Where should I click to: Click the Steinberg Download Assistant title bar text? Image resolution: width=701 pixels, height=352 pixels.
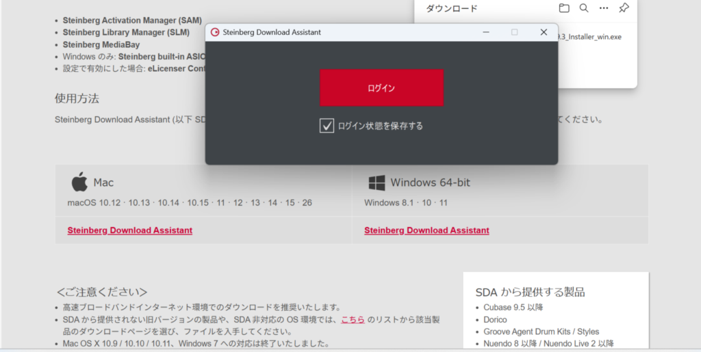tap(271, 32)
